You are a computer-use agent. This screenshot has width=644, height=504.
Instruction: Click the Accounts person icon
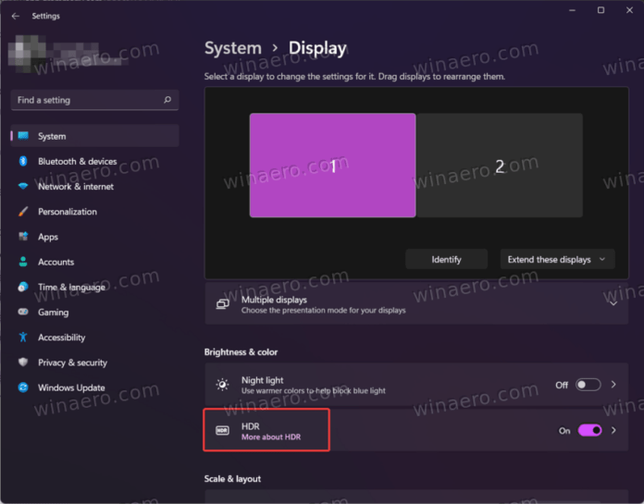23,262
